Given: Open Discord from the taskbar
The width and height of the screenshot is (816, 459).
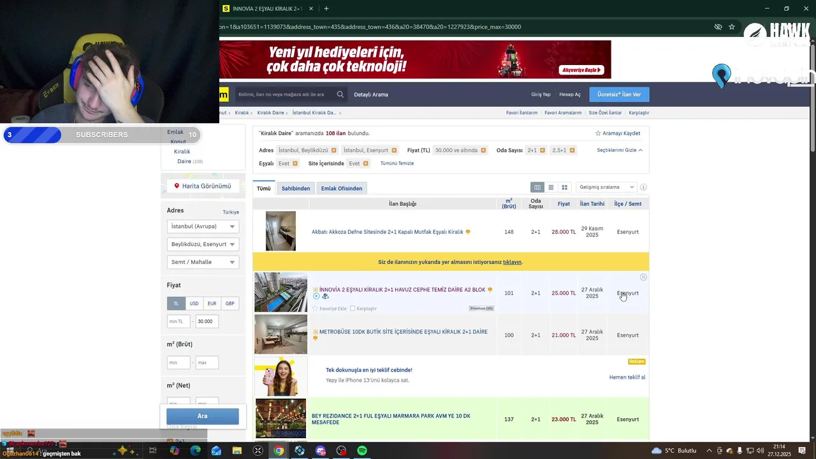Looking at the screenshot, I should point(321,451).
